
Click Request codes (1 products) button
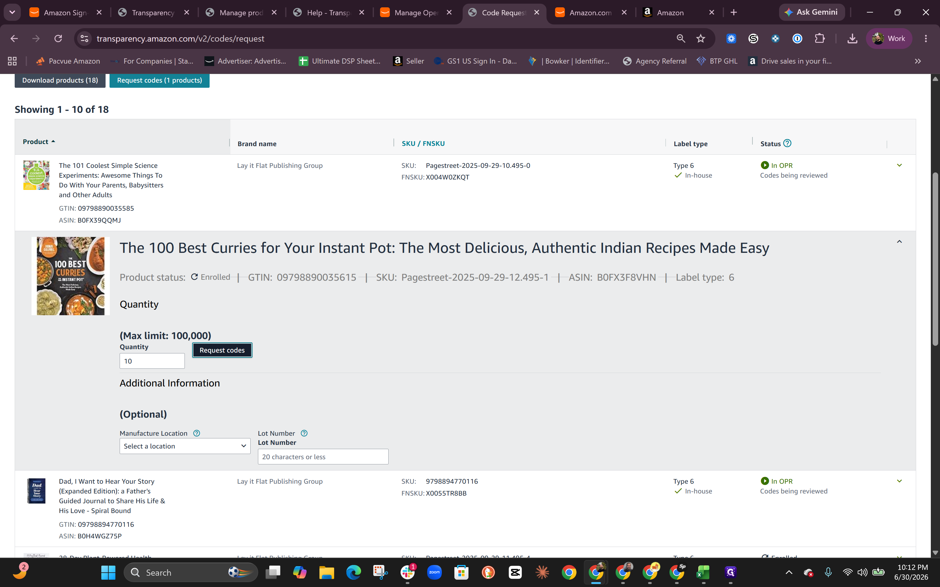(159, 80)
